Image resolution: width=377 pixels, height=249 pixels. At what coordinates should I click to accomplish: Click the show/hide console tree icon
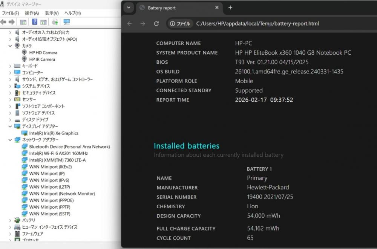(x=23, y=22)
